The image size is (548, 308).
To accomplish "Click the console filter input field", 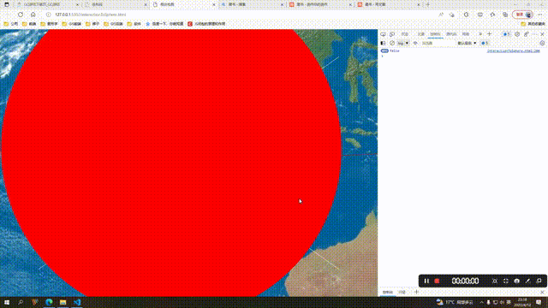I will tap(437, 44).
